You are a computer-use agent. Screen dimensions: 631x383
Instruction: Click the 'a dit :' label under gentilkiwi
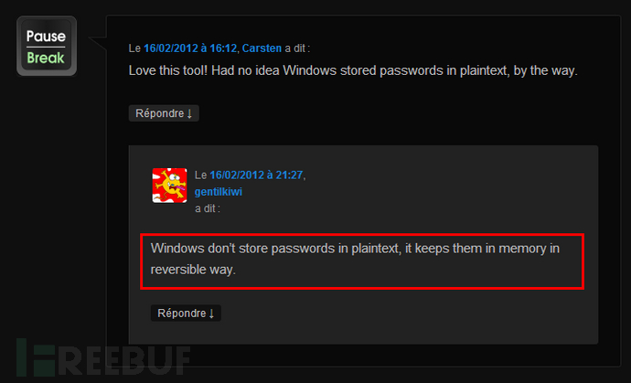(208, 208)
